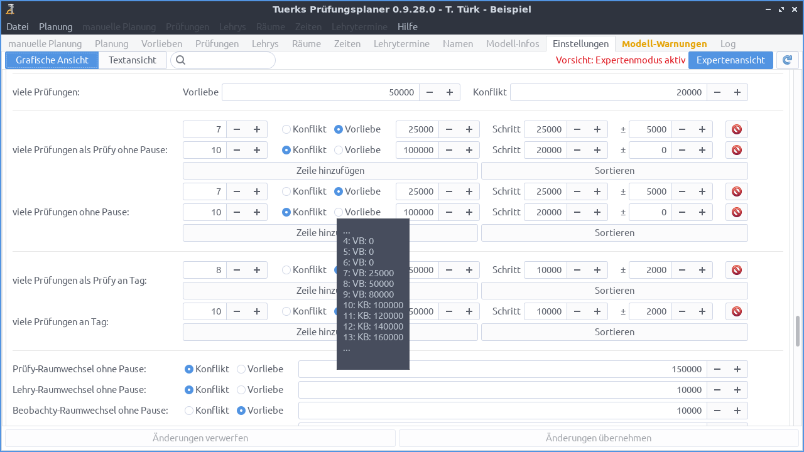
Task: Delete the second row of 'viele Prüfungen als Prüfy ohne Pause'
Action: coord(736,149)
